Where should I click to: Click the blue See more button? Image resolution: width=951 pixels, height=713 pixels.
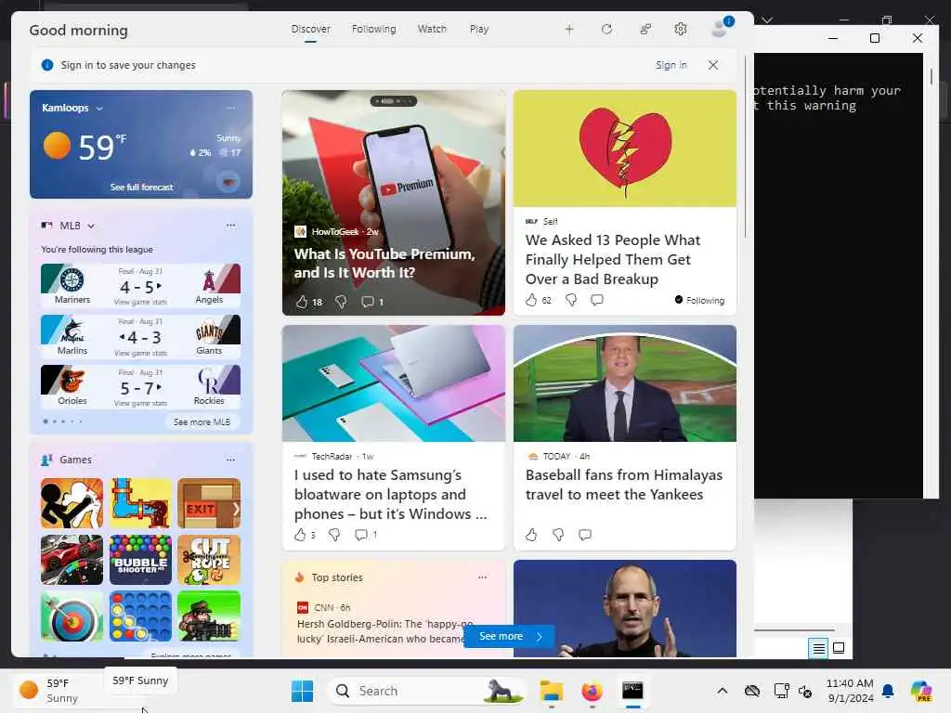(x=510, y=636)
